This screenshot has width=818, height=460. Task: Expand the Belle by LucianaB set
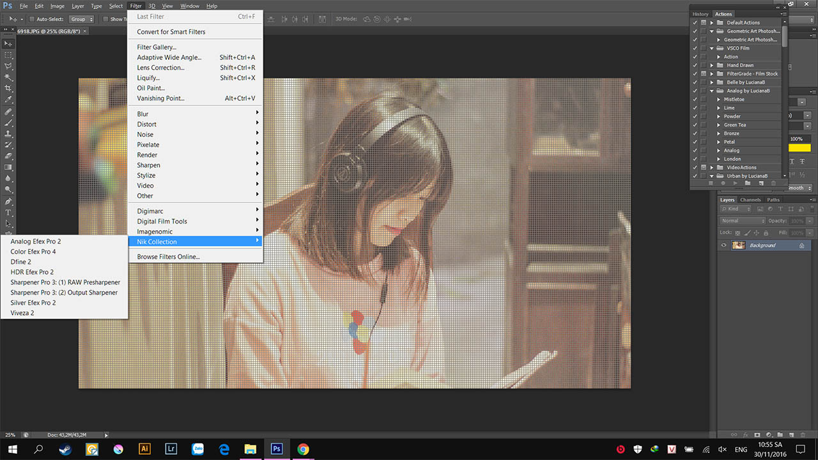(x=713, y=82)
